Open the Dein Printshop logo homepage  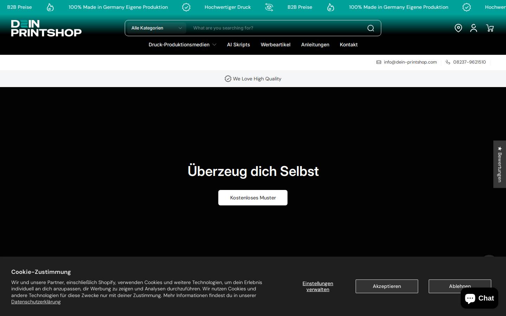(x=46, y=28)
